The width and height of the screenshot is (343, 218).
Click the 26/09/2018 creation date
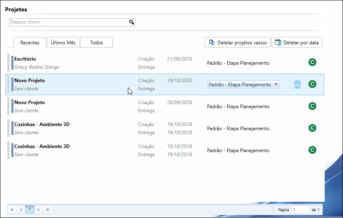pos(179,102)
